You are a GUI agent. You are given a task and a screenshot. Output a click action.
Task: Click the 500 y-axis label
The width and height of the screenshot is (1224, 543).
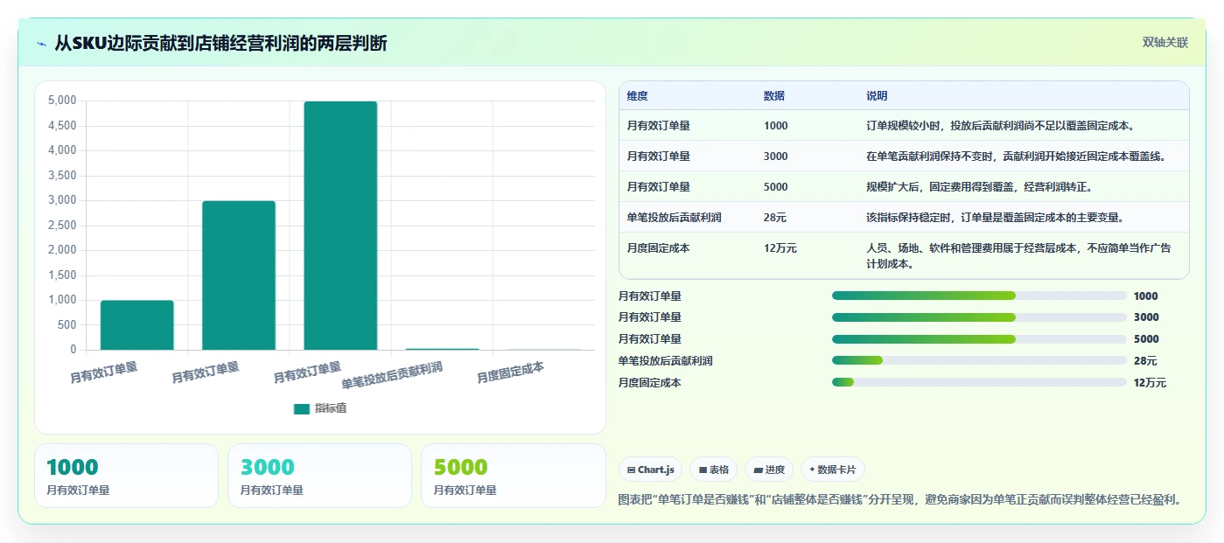[x=66, y=325]
